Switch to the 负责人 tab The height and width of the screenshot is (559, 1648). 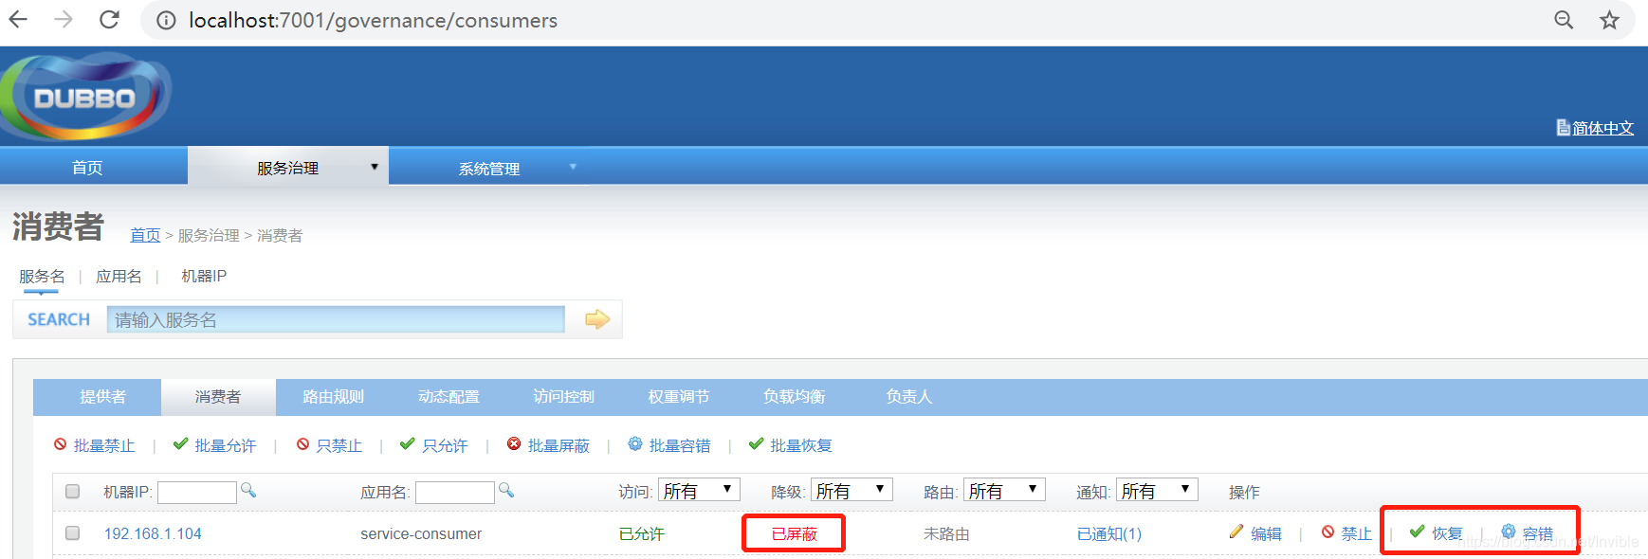click(909, 397)
